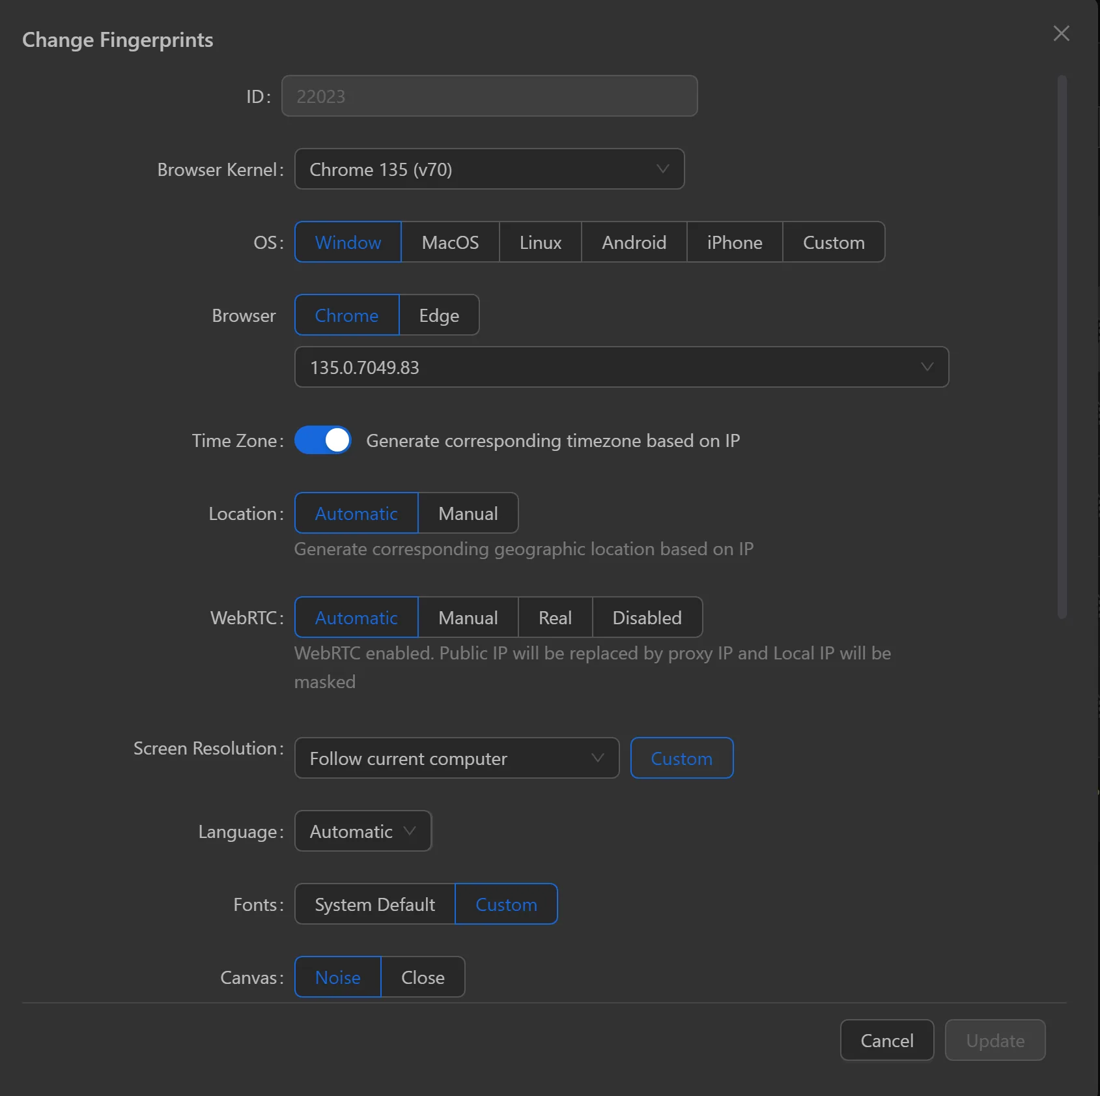
Task: Open the Browser Kernel dropdown
Action: point(489,169)
